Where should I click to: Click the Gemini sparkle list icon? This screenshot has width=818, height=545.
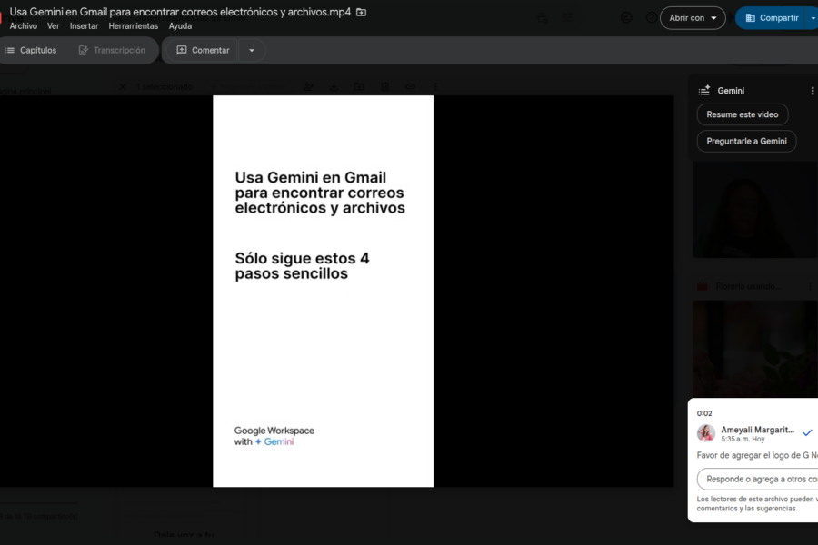[x=704, y=90]
